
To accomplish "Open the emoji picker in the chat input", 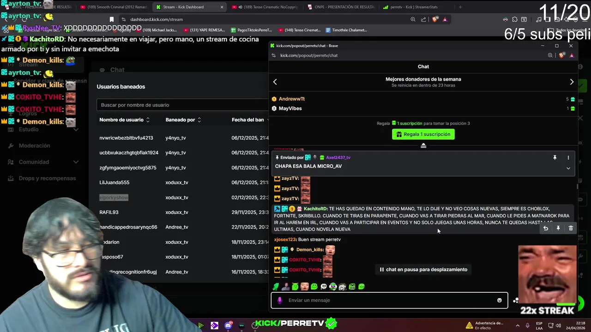I will click(x=499, y=300).
